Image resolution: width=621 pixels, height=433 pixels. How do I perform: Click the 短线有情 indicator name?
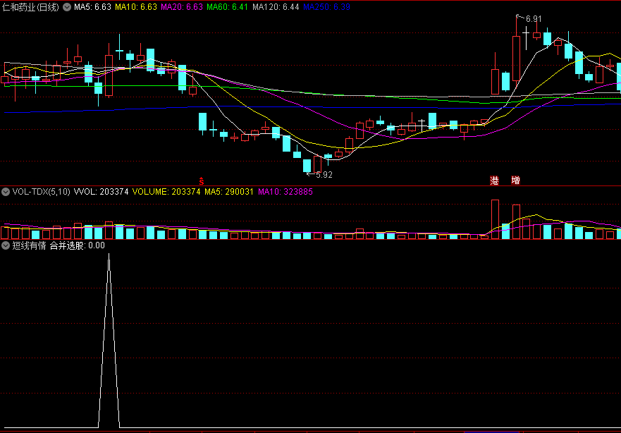tap(29, 245)
